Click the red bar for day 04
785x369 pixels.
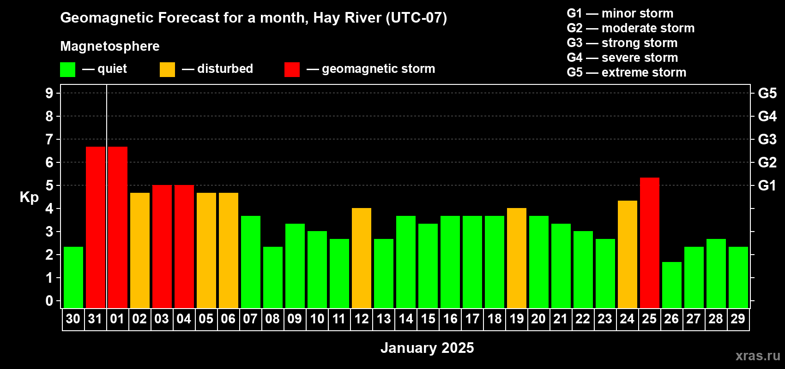coord(184,247)
